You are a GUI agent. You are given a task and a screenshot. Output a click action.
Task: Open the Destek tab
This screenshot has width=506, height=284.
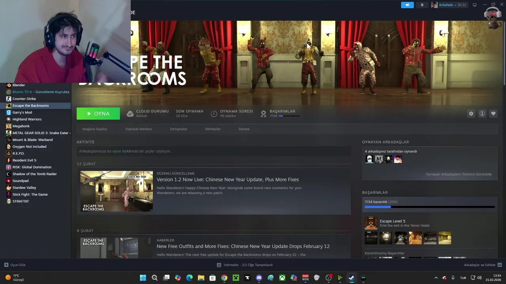tap(244, 129)
